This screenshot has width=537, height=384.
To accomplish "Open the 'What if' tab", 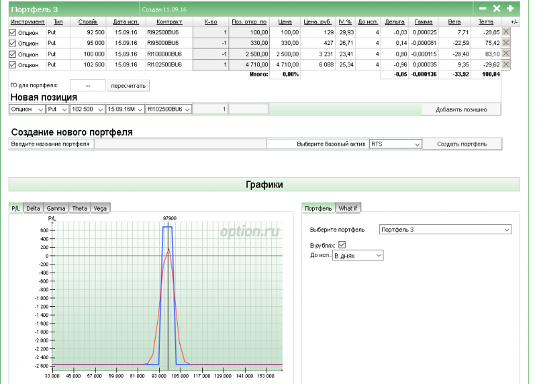I will click(x=348, y=208).
